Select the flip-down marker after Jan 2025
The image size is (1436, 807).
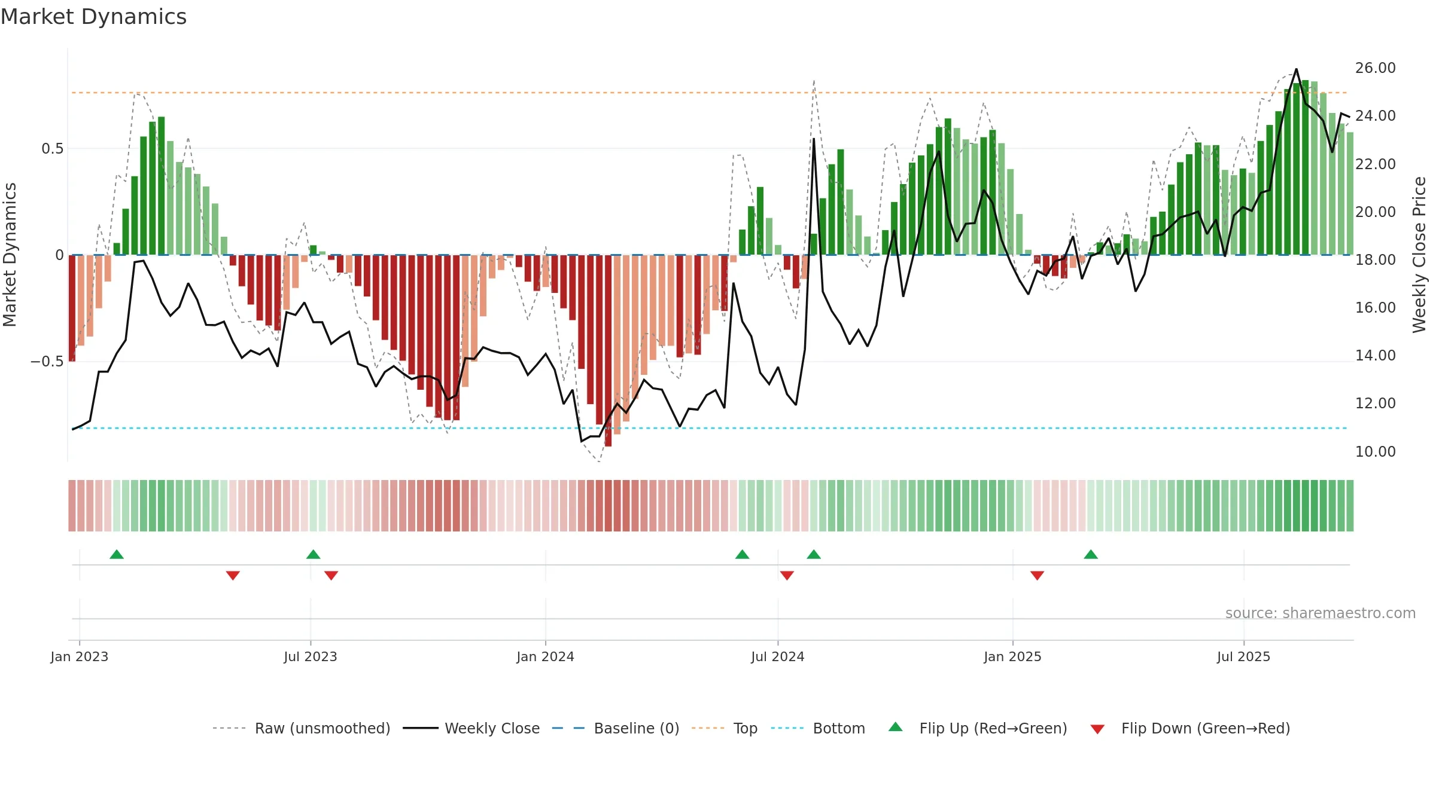pos(1037,575)
